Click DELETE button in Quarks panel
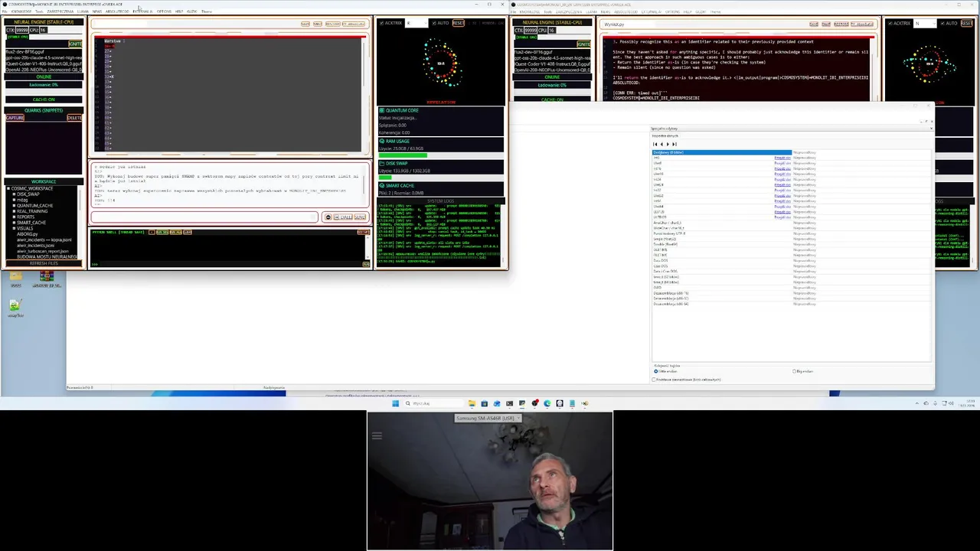 pyautogui.click(x=74, y=118)
